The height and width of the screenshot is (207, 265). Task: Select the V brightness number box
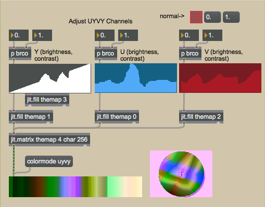click(189, 35)
